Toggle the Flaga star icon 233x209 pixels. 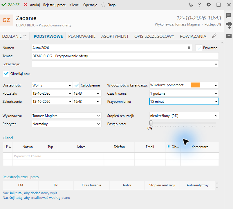click(103, 5)
